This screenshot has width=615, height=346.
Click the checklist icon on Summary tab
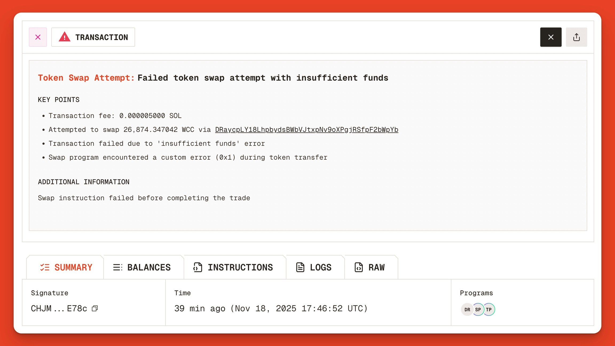(45, 267)
